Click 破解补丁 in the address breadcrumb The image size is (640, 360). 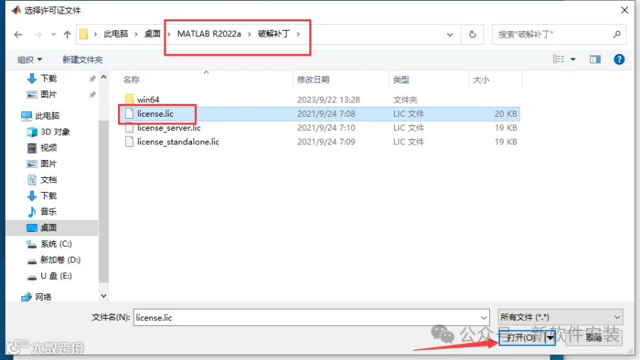point(274,34)
